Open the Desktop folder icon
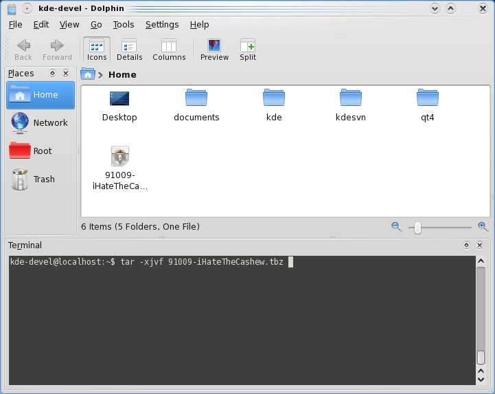The height and width of the screenshot is (394, 495). click(119, 99)
